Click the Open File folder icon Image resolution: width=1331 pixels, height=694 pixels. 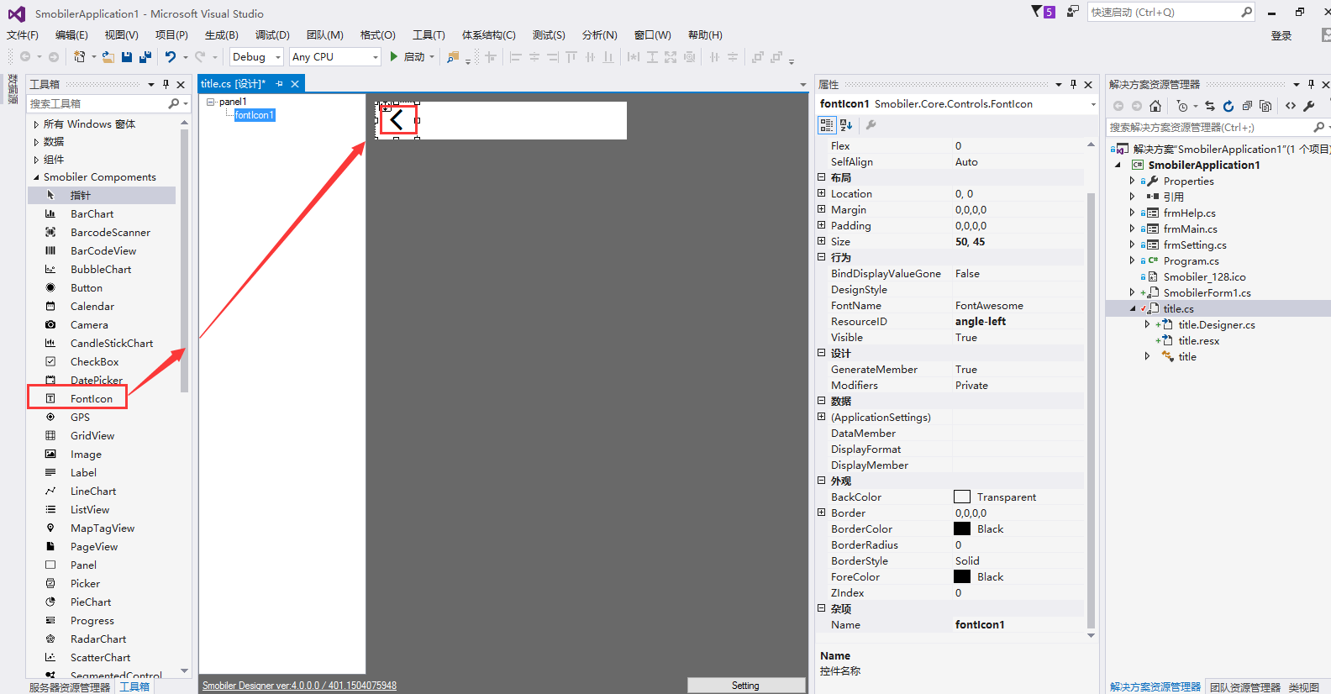108,57
